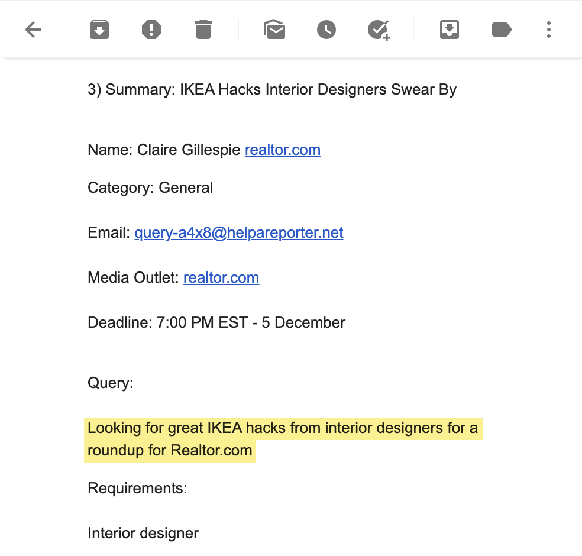Viewport: 582px width, 556px height.
Task: Mark the email as unread
Action: 274,30
